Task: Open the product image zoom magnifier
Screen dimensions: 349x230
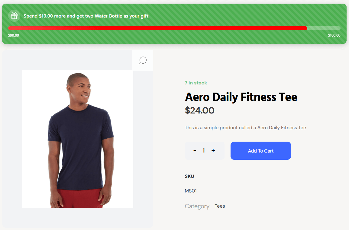Action: click(143, 61)
